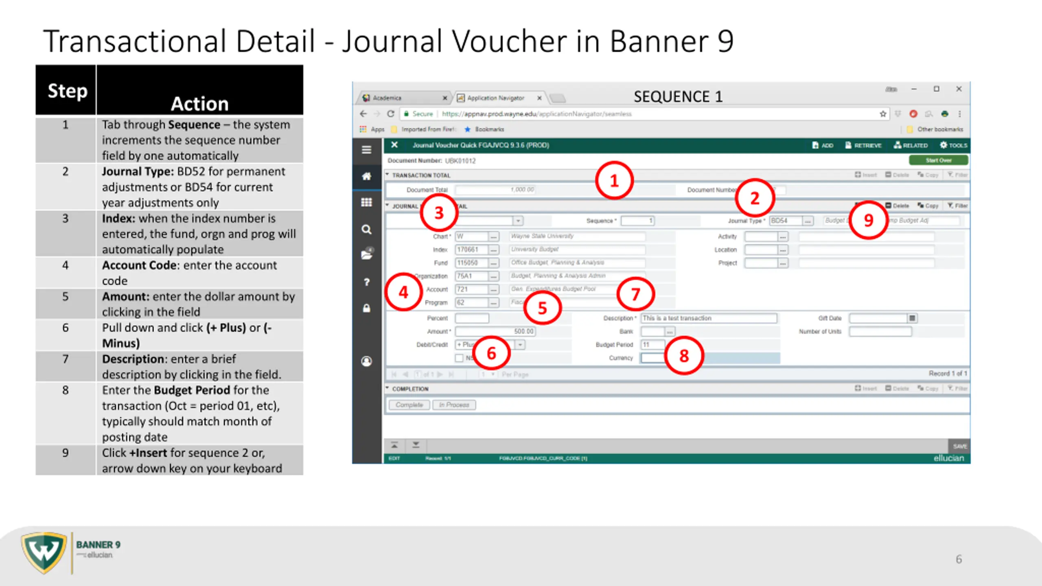Open Other bookmarks folder
This screenshot has width=1042, height=586.
tap(935, 129)
